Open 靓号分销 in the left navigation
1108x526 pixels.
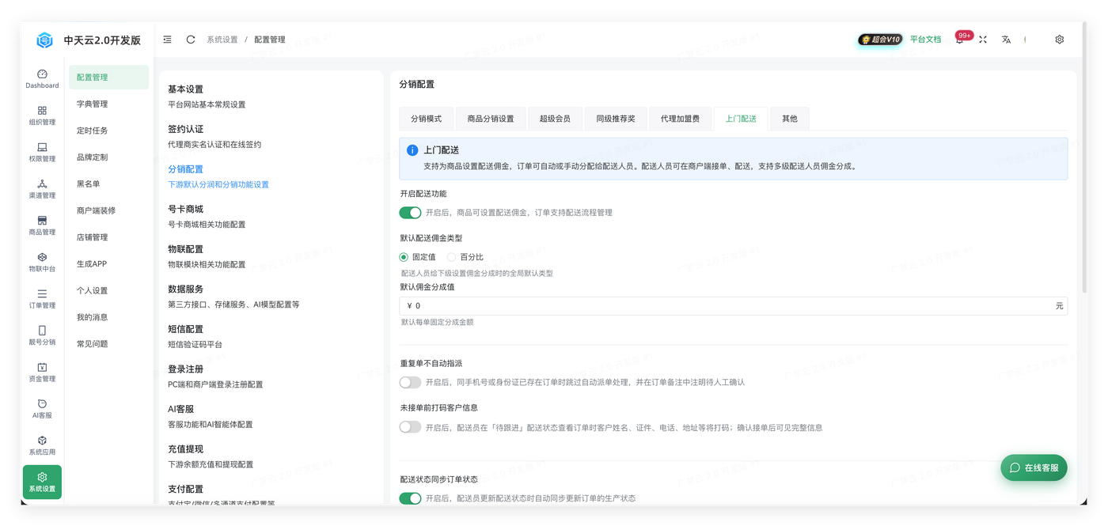tap(42, 335)
